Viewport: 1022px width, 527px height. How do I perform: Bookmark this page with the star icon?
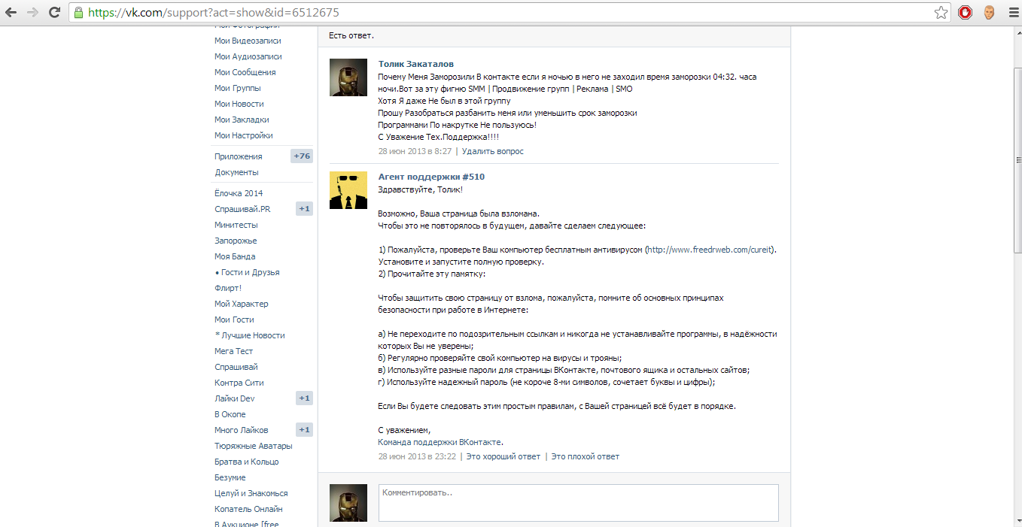click(x=941, y=12)
